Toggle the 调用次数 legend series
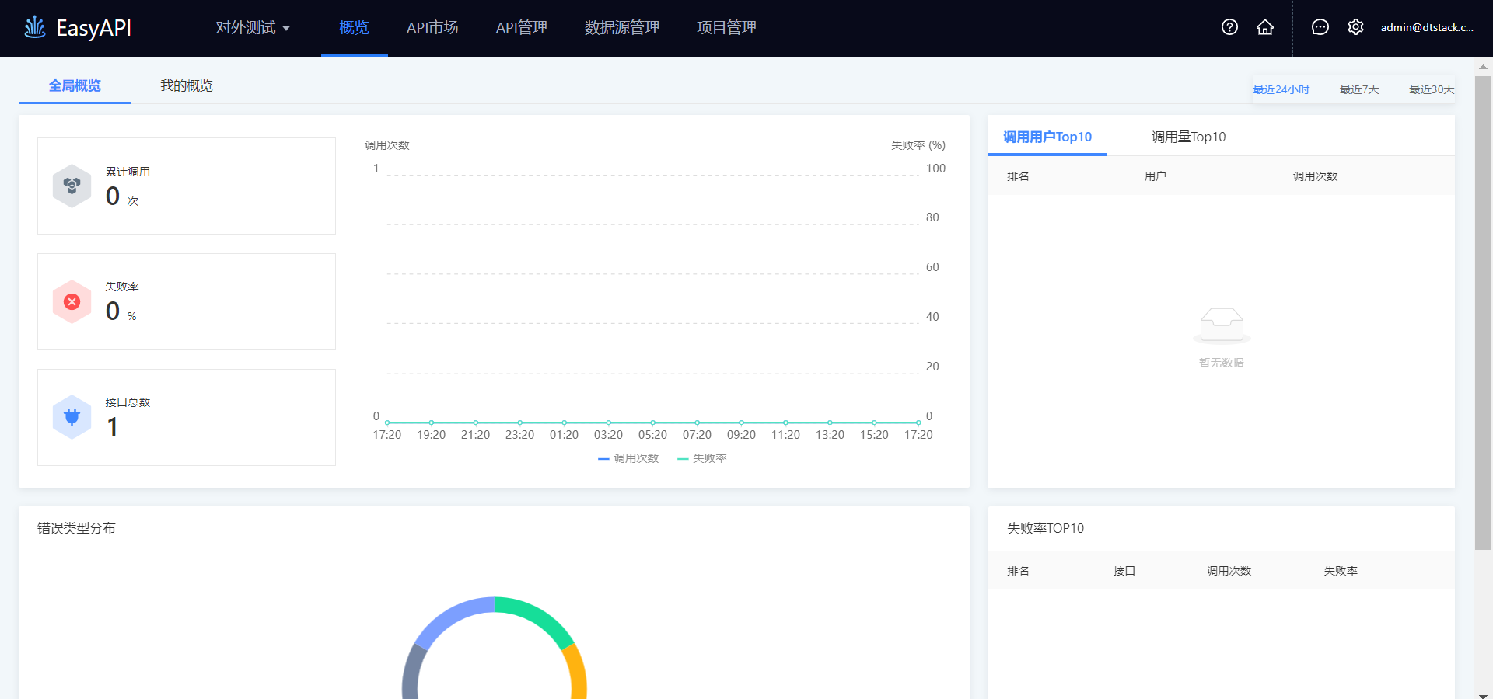Image resolution: width=1493 pixels, height=699 pixels. point(628,458)
